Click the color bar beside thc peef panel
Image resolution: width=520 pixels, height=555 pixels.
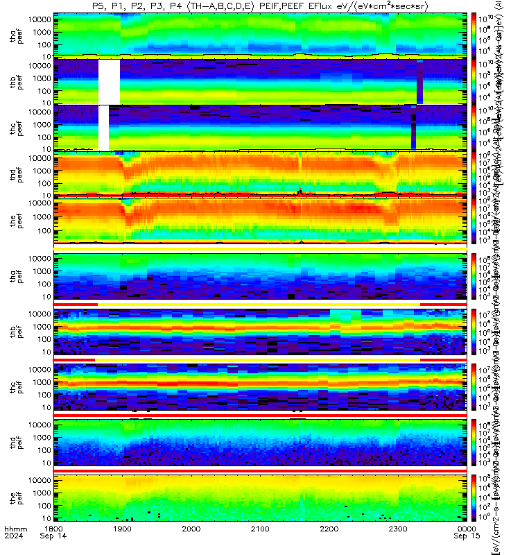coord(474,128)
